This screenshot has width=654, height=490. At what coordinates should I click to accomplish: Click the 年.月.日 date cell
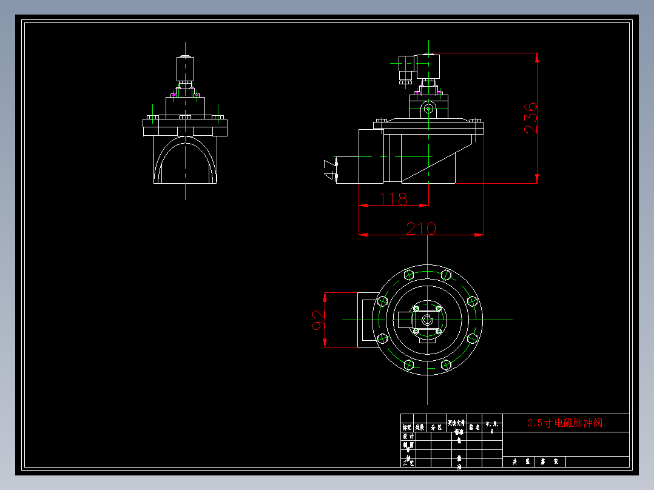point(492,426)
